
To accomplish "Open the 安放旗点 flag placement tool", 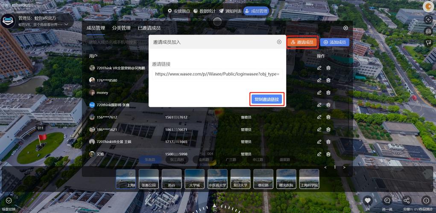I will [179, 11].
